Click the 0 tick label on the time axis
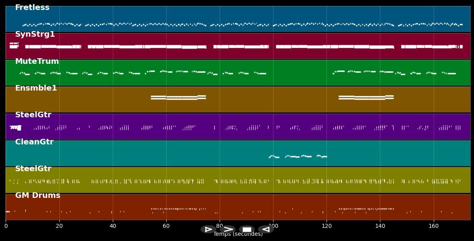Viewport: 474px width, 241px height. [x=6, y=226]
